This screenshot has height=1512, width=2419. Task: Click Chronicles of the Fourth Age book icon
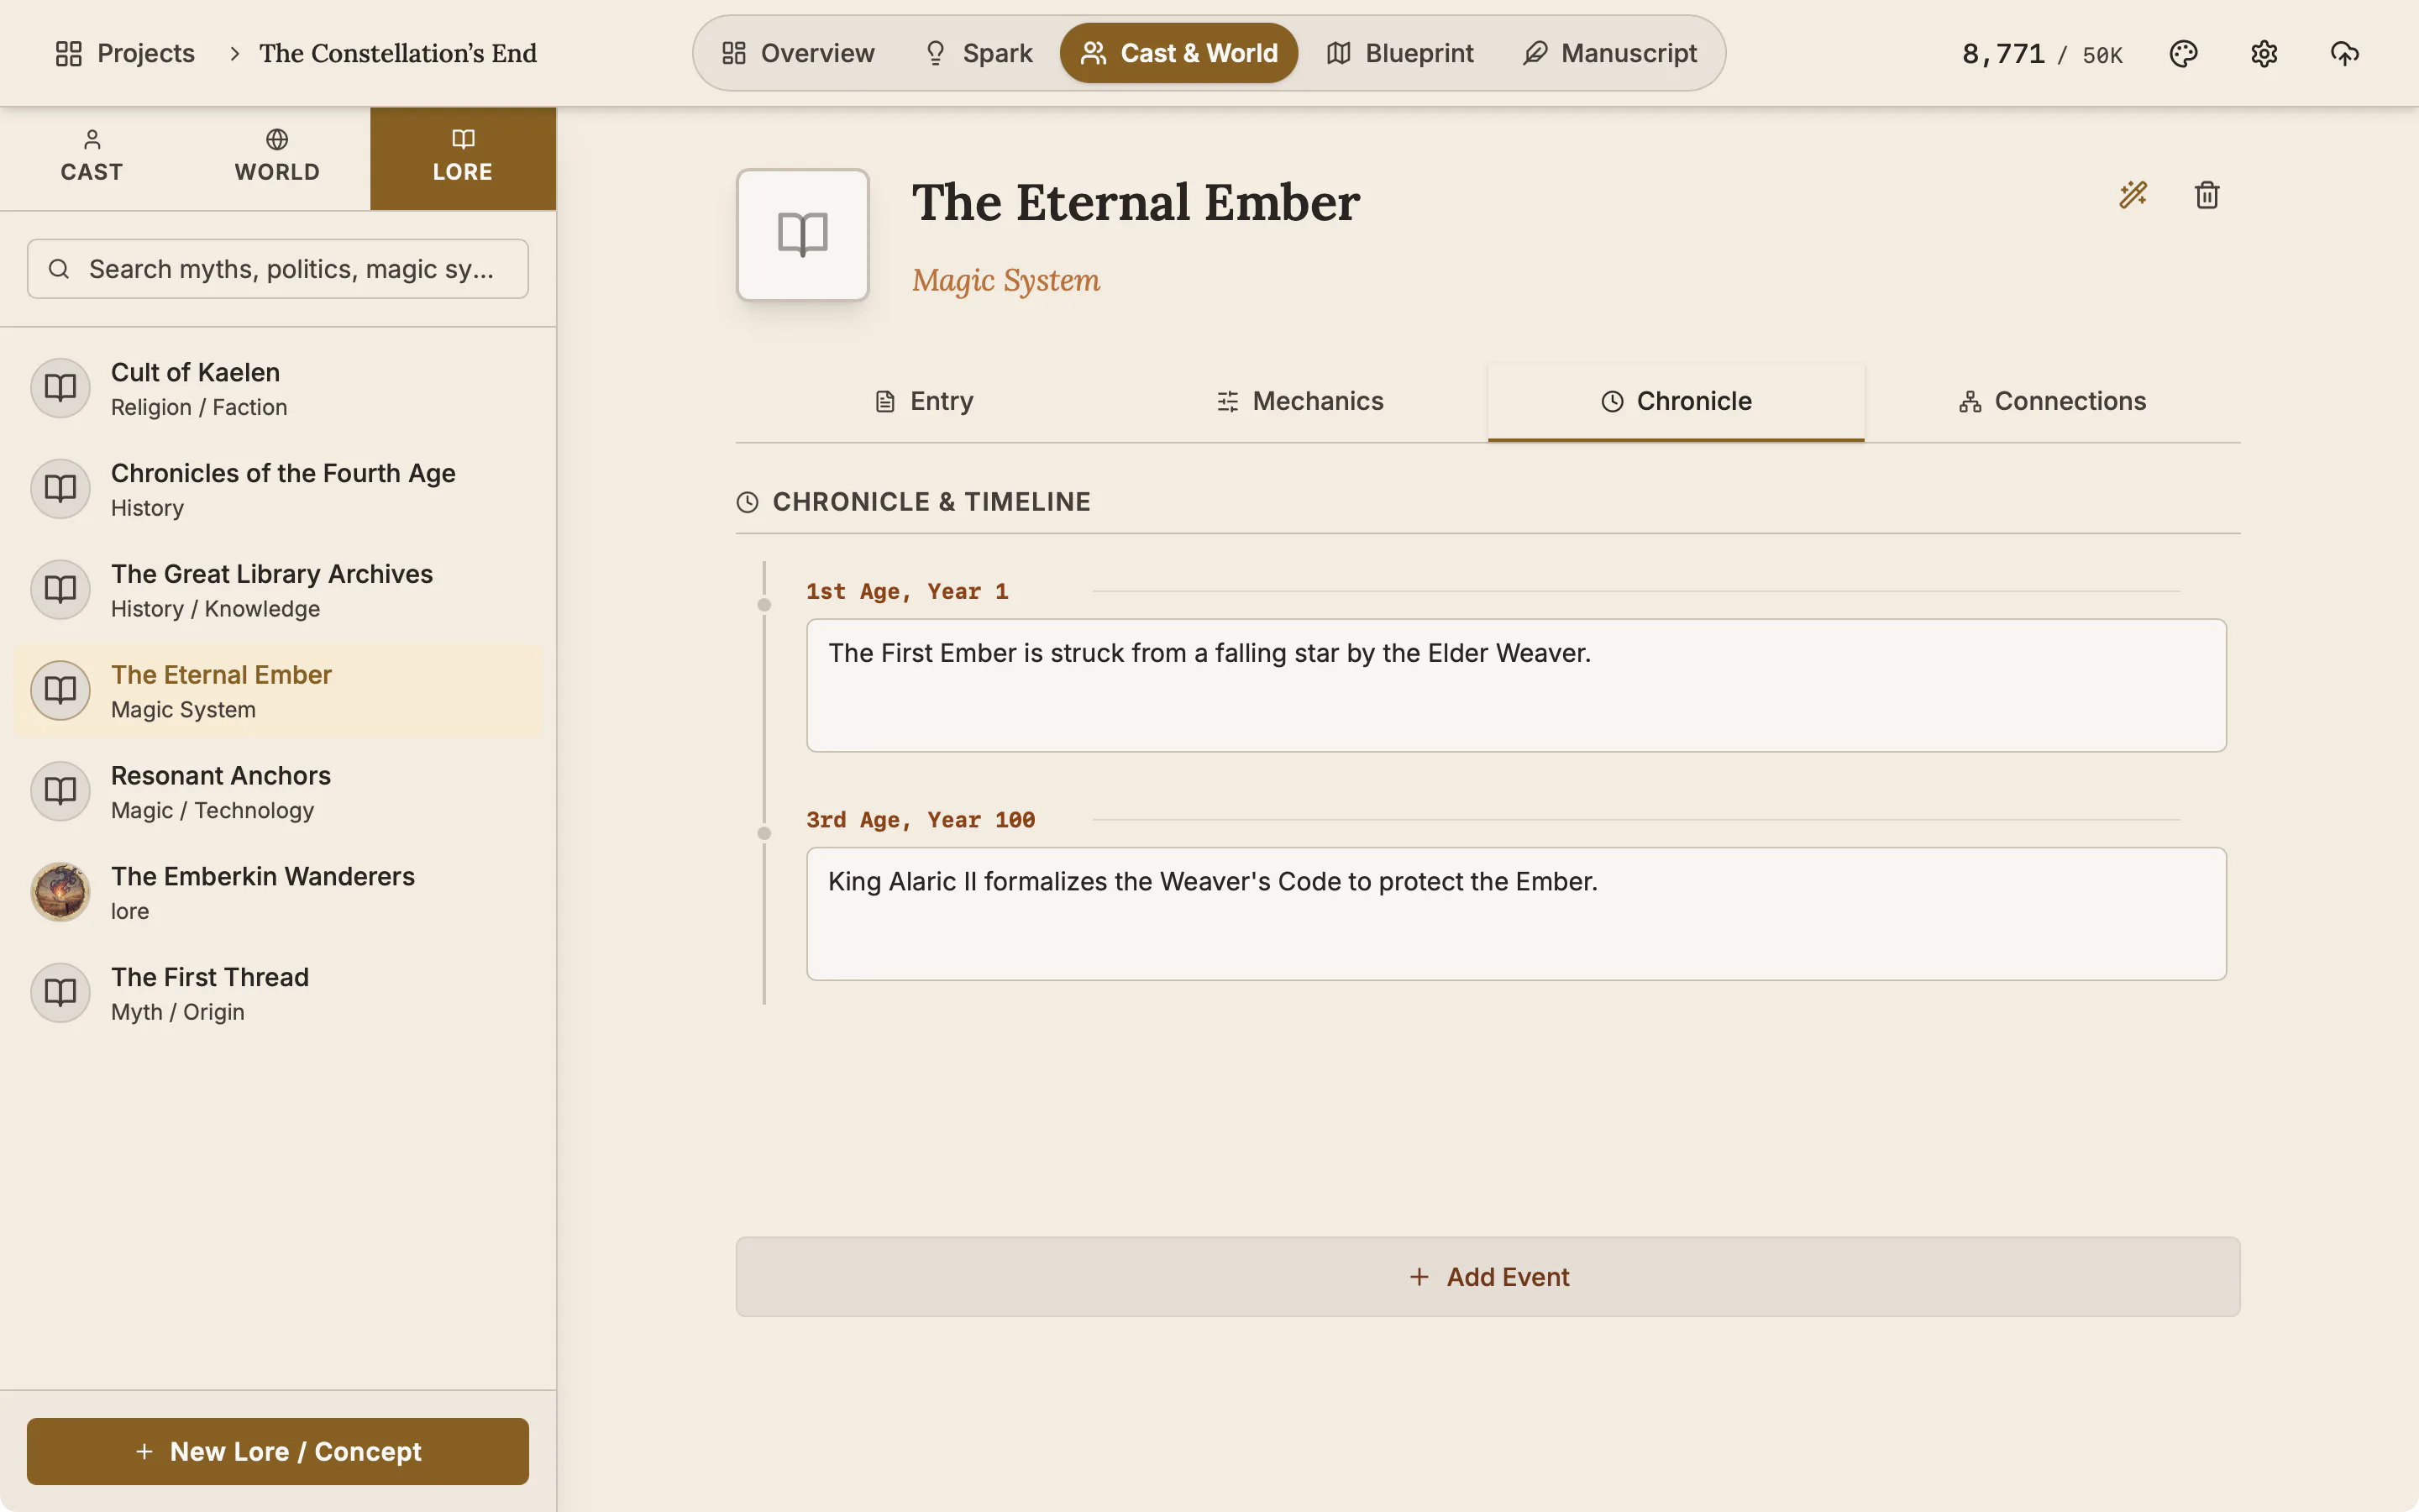[60, 489]
